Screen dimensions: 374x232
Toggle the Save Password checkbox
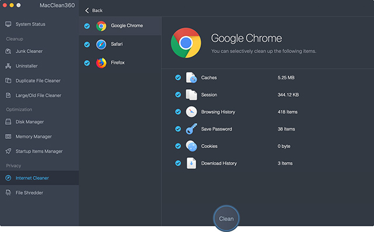click(x=178, y=129)
